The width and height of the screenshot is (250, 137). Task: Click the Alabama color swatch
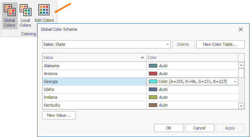[x=153, y=66]
